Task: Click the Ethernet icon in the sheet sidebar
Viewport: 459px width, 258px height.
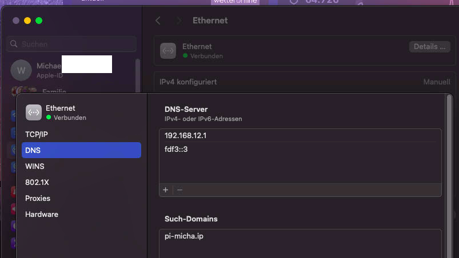Action: click(x=34, y=112)
